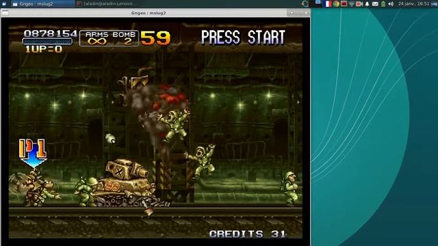Open the Wi-Fi network indicator
The width and height of the screenshot is (438, 246).
(352, 3)
